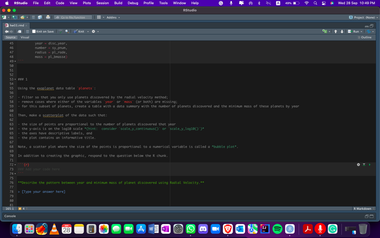
Task: Click the Insert new code chunk icon
Action: 325,31
